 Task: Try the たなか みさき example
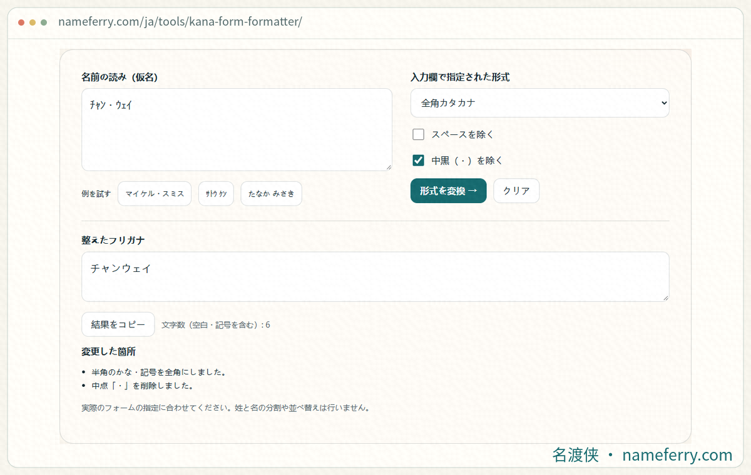pyautogui.click(x=271, y=194)
